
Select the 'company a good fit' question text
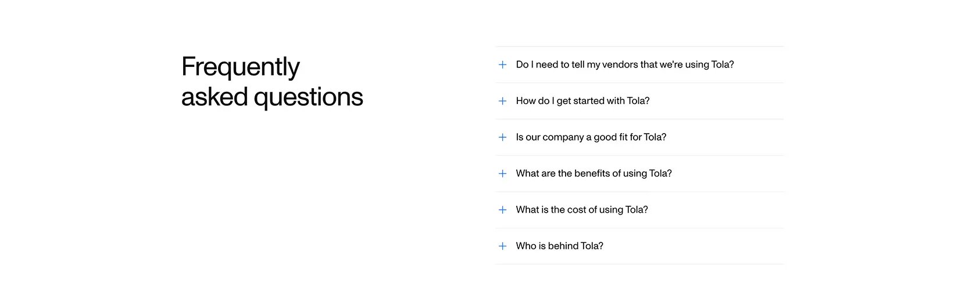pos(591,137)
